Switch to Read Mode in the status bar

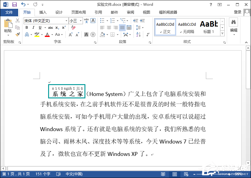coord(163,174)
